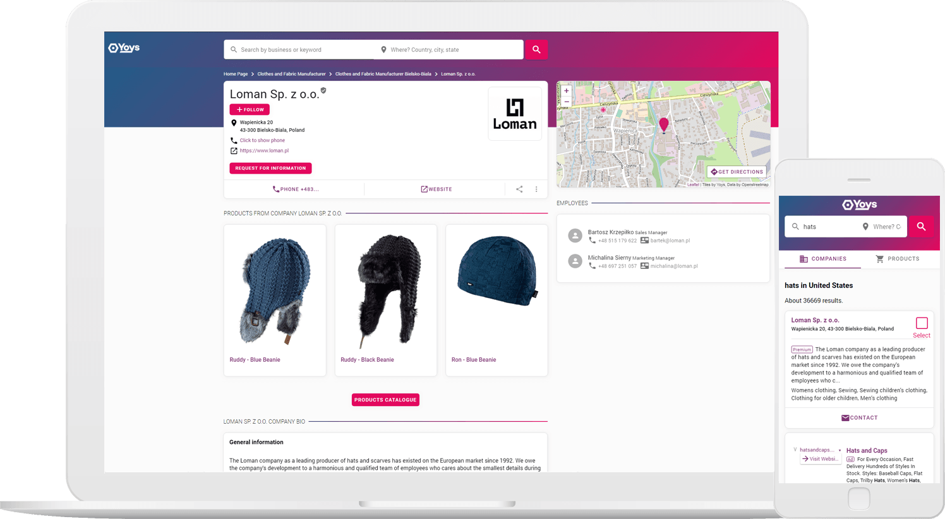
Task: Click the Follow button
Action: (x=250, y=110)
